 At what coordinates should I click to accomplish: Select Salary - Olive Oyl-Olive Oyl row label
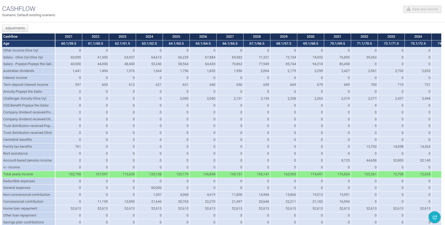coord(28,57)
